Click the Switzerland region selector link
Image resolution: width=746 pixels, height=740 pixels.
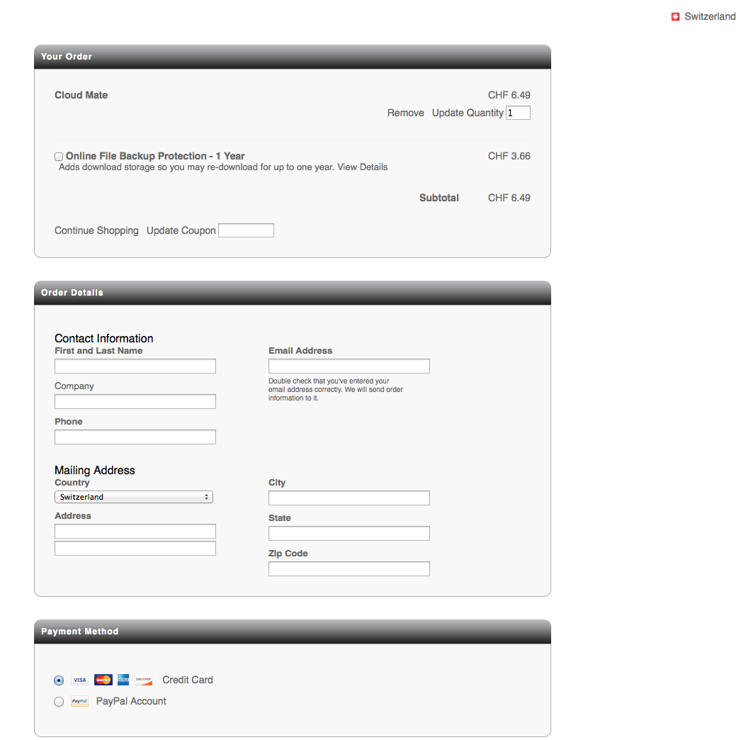click(x=709, y=17)
